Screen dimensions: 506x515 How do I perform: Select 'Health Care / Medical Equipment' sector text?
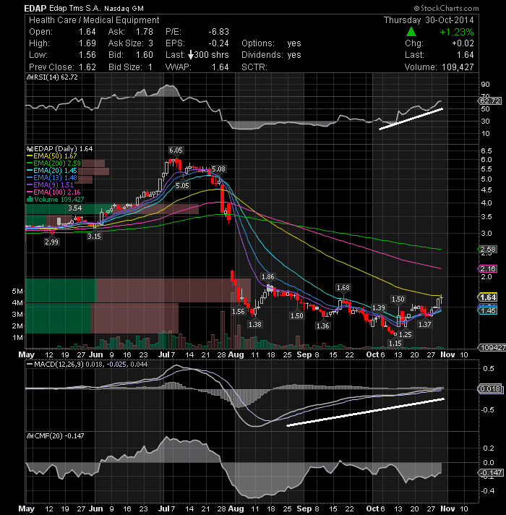coord(94,20)
